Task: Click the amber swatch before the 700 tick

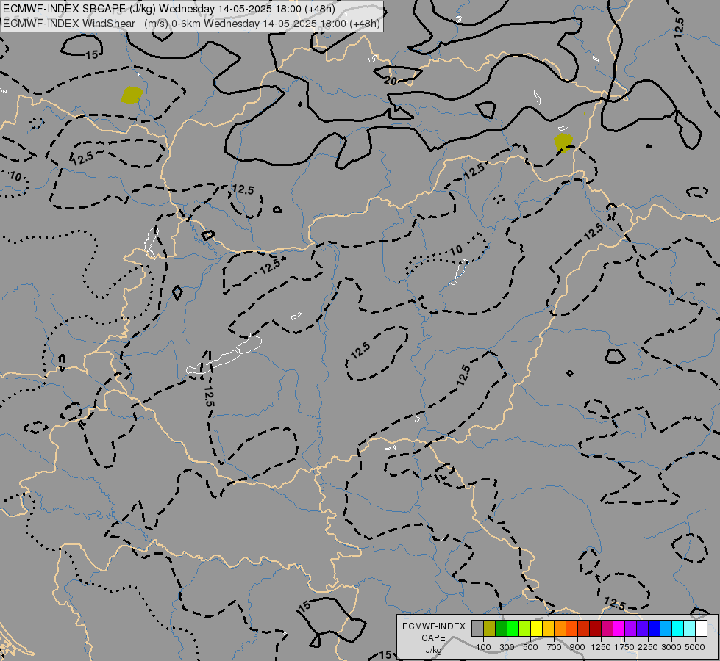Action: tap(548, 628)
